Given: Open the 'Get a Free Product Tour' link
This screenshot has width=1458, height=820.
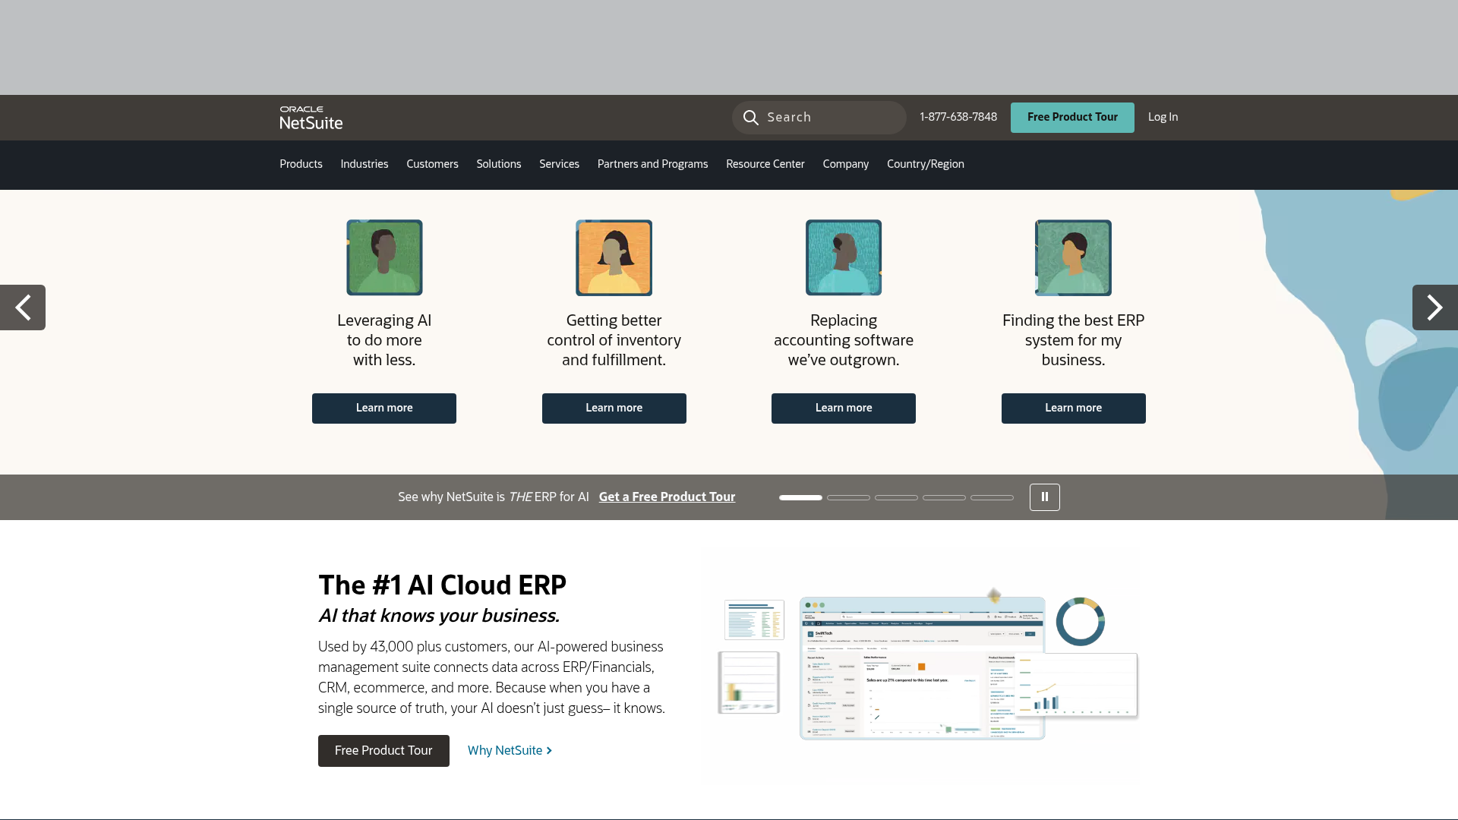Looking at the screenshot, I should (x=667, y=497).
